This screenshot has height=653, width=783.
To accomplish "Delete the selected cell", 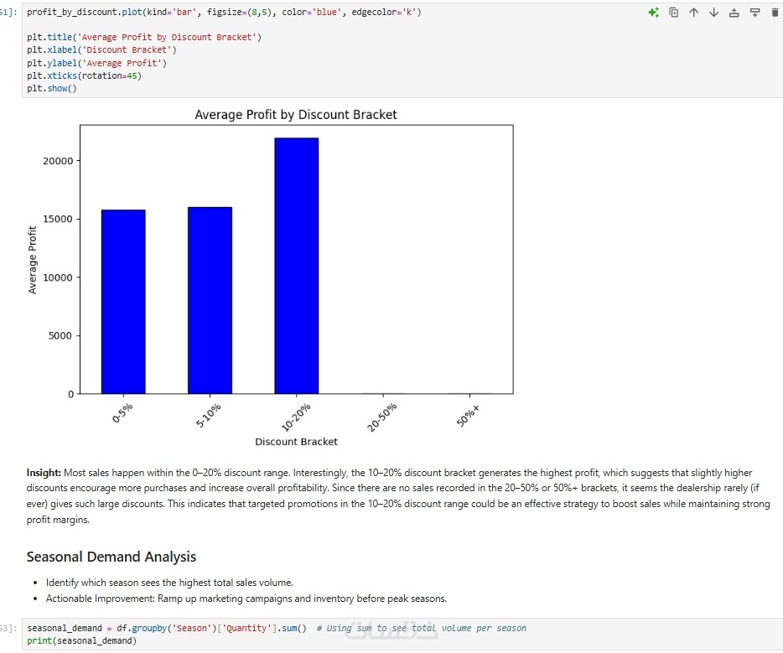I will [x=774, y=13].
